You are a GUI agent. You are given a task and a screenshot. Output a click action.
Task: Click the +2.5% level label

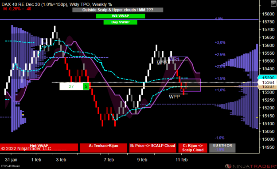[220, 55]
